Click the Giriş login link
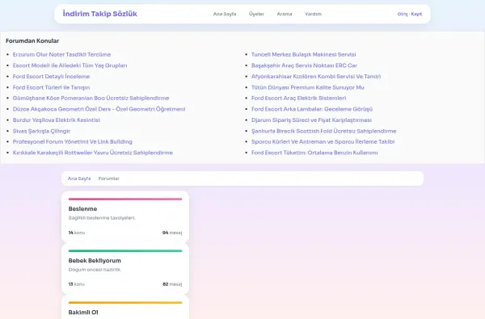The image size is (485, 319). pos(403,14)
